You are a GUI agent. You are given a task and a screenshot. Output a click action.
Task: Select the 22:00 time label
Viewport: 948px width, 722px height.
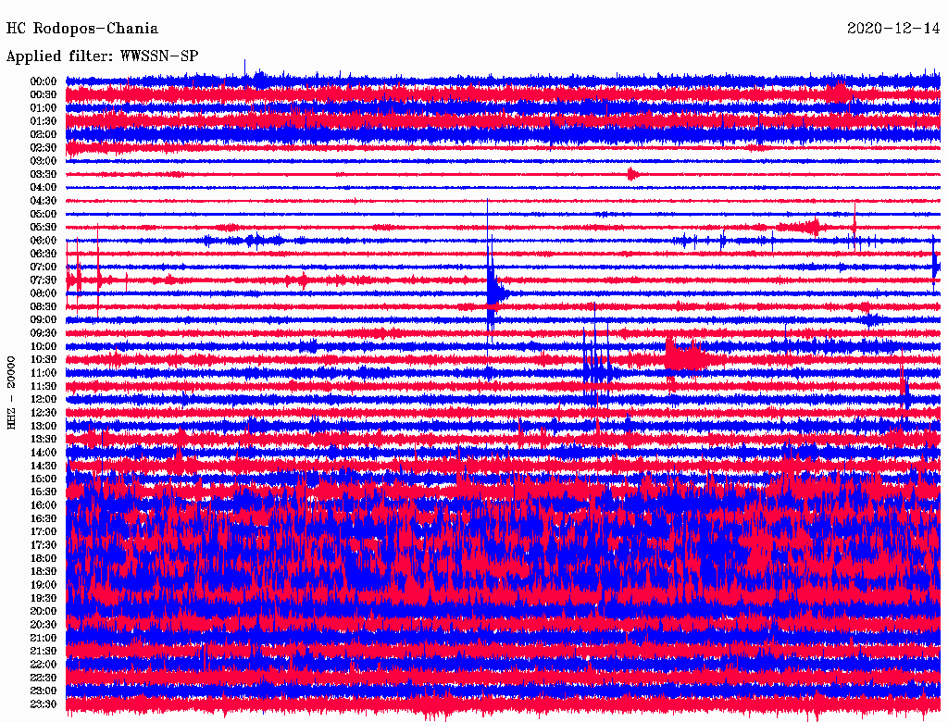point(44,665)
